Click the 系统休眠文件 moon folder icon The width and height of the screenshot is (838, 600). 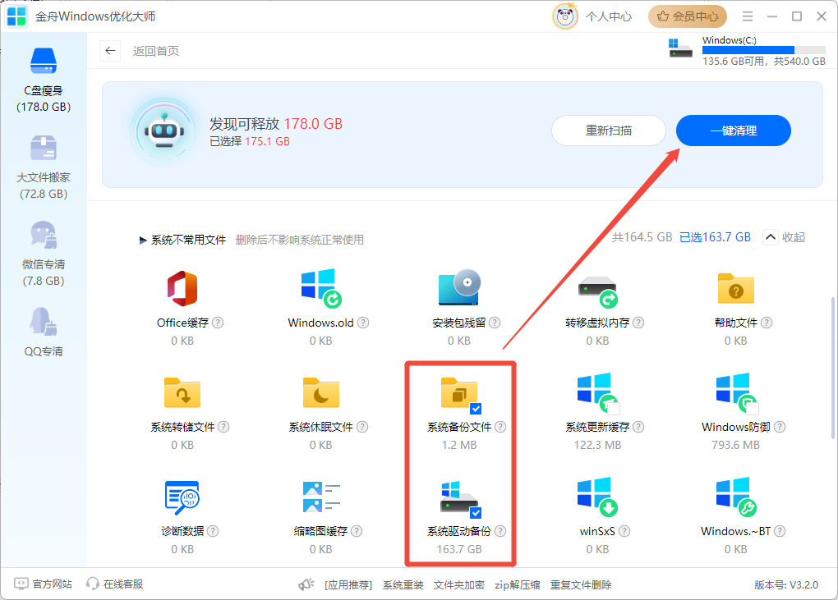(320, 392)
